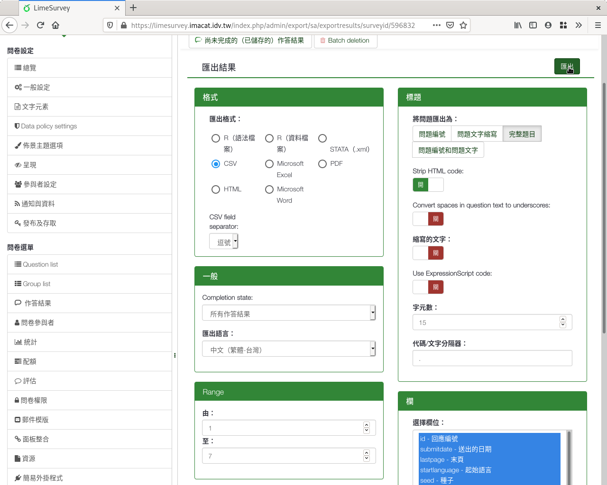Select Microsoft Word export format
The width and height of the screenshot is (607, 485).
[x=269, y=189]
